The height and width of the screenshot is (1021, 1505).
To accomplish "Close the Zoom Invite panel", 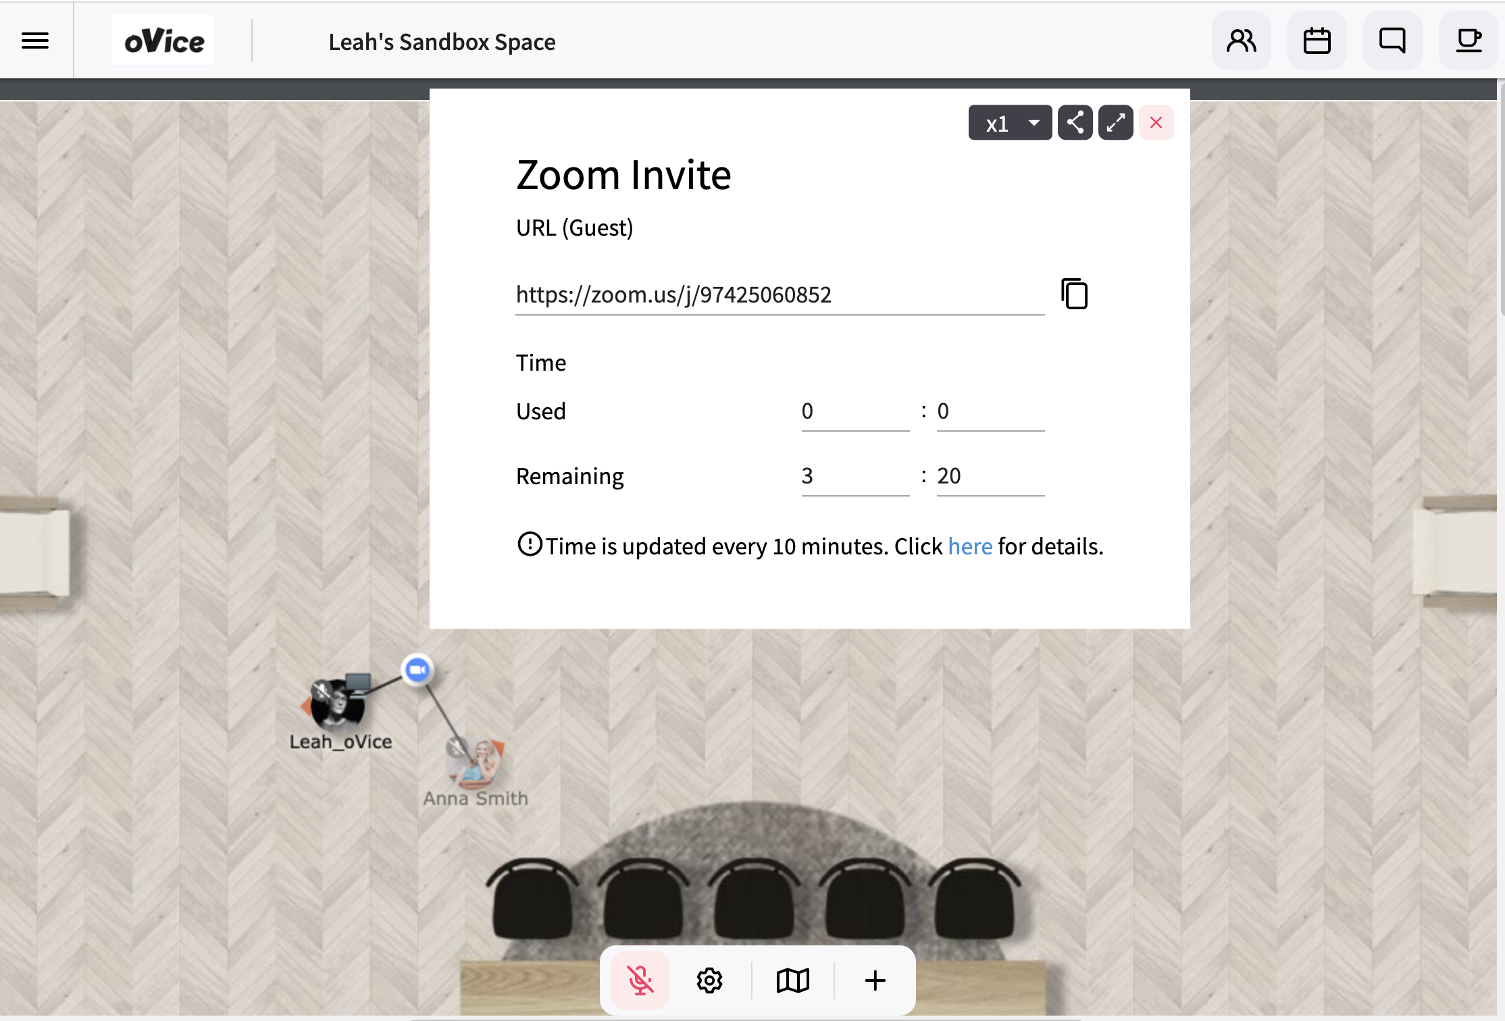I will tap(1156, 123).
